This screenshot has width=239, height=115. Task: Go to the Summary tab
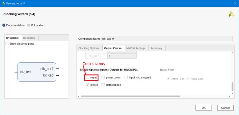[156, 48]
